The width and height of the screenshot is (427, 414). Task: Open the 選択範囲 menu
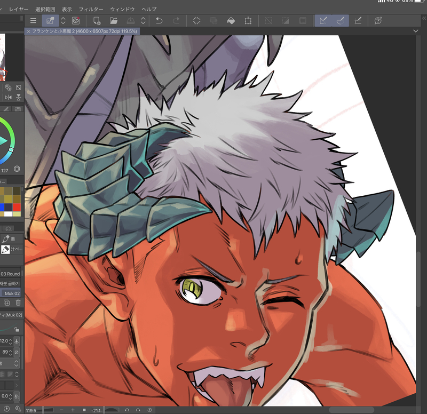[45, 9]
